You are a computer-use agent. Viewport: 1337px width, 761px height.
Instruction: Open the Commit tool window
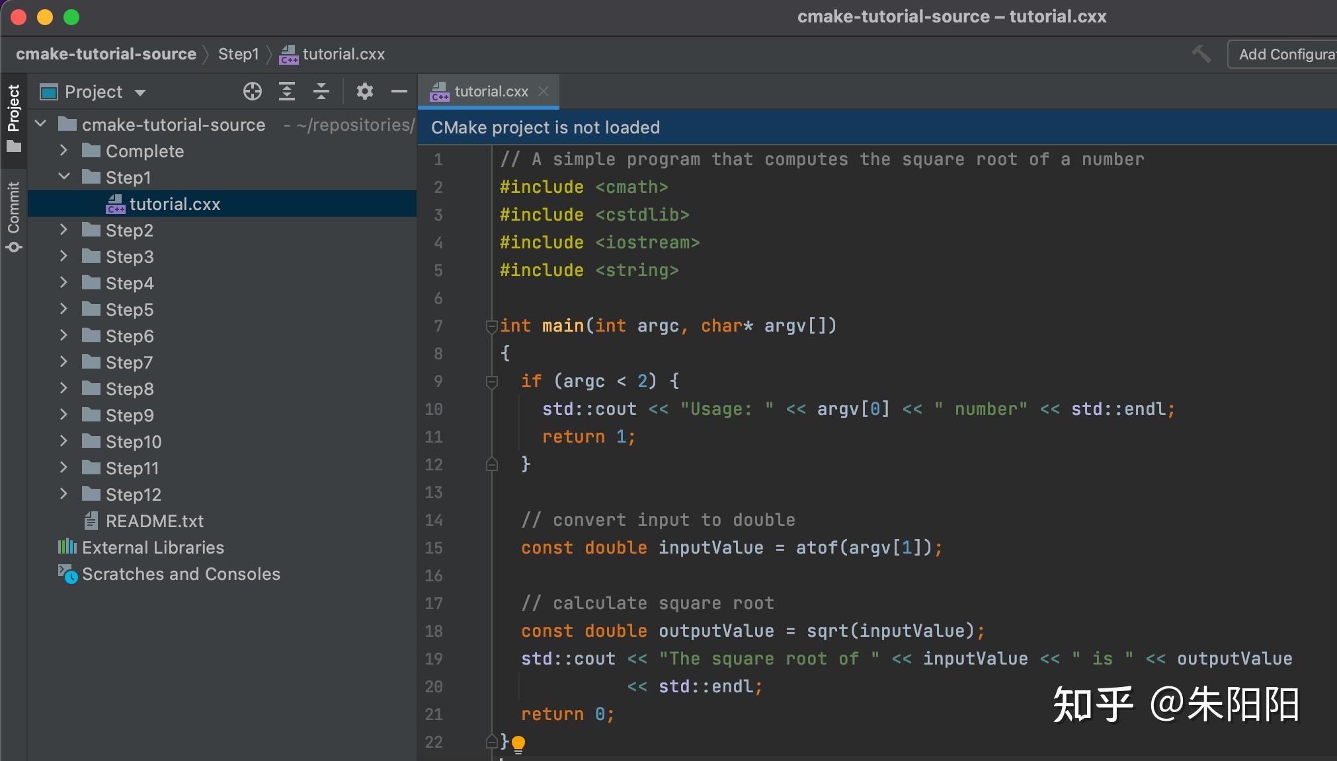click(x=15, y=208)
